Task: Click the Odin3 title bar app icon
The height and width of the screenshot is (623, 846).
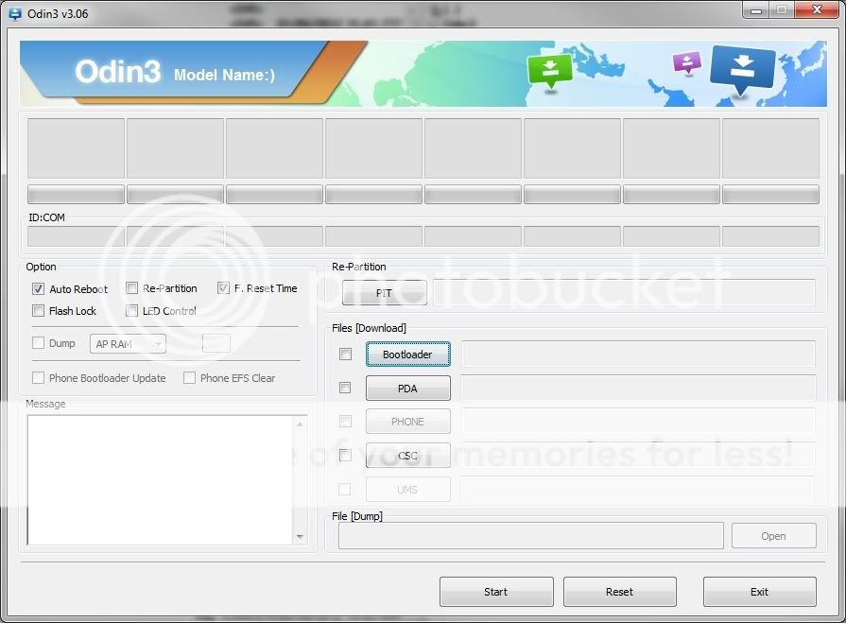Action: pyautogui.click(x=15, y=13)
